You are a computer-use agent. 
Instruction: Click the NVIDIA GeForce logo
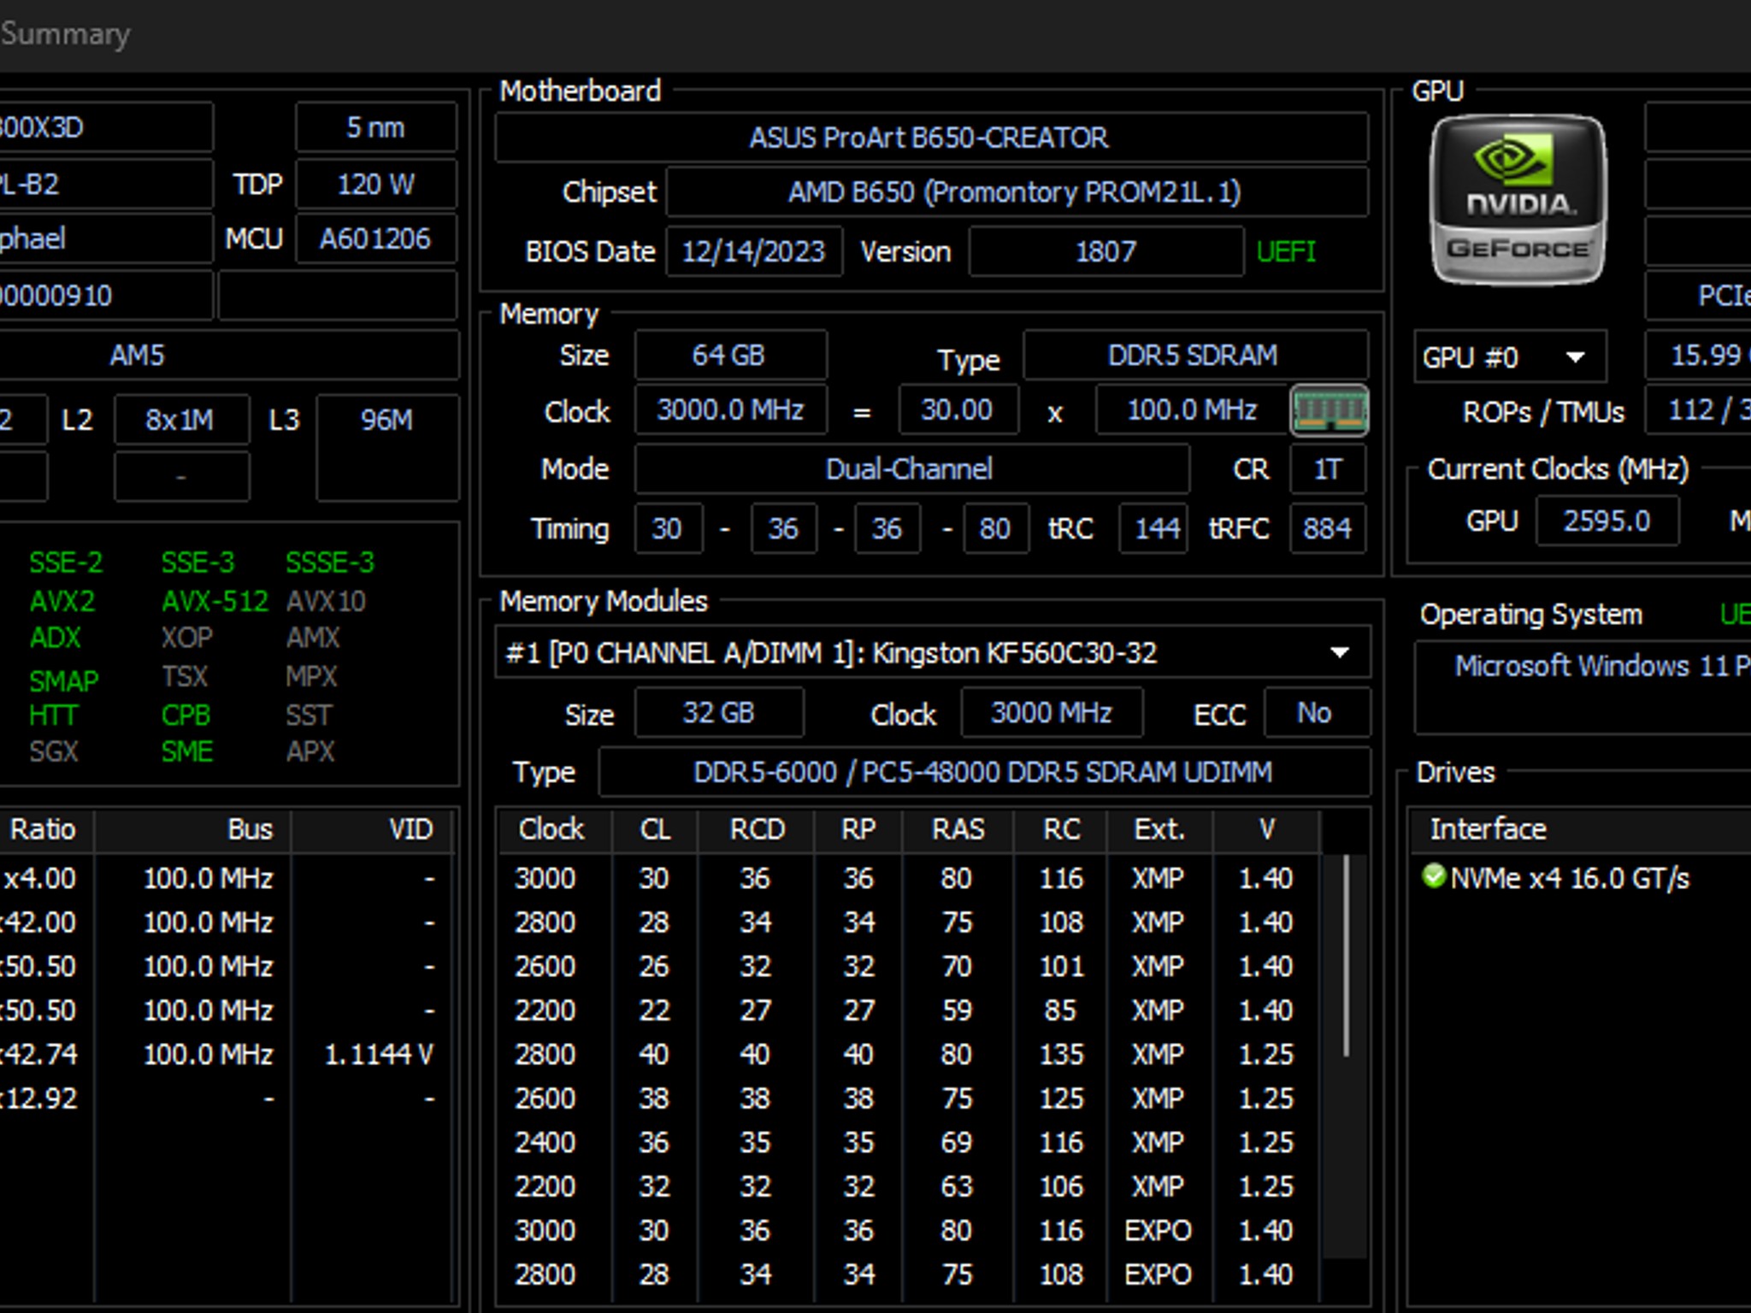pyautogui.click(x=1518, y=200)
